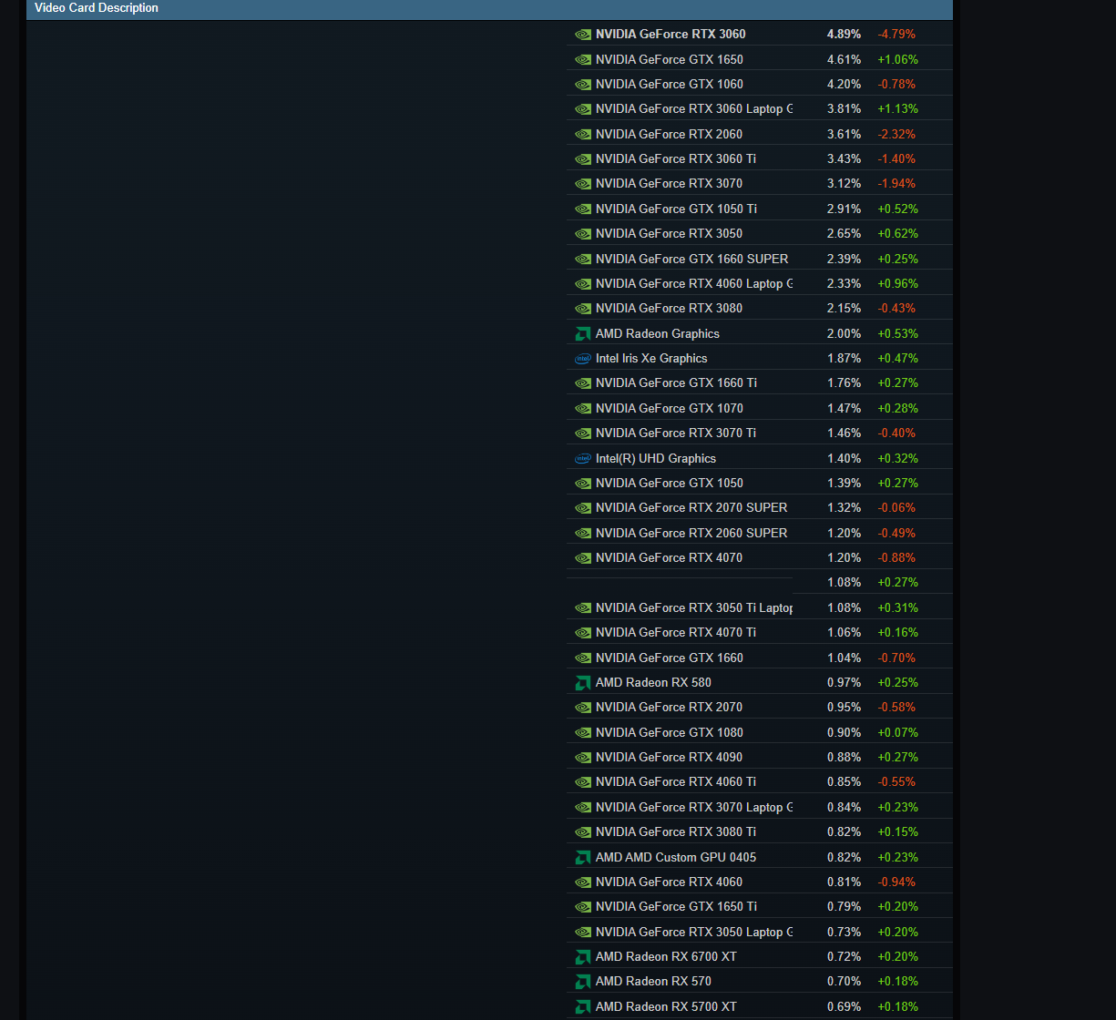Click NVIDIA logo beside GeForce RTX 4070

(x=583, y=558)
